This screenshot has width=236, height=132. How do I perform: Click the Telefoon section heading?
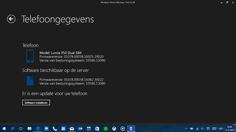point(30,45)
